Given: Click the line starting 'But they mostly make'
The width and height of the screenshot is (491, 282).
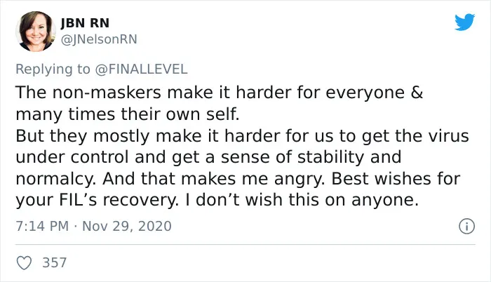Looking at the screenshot, I should 242,136.
